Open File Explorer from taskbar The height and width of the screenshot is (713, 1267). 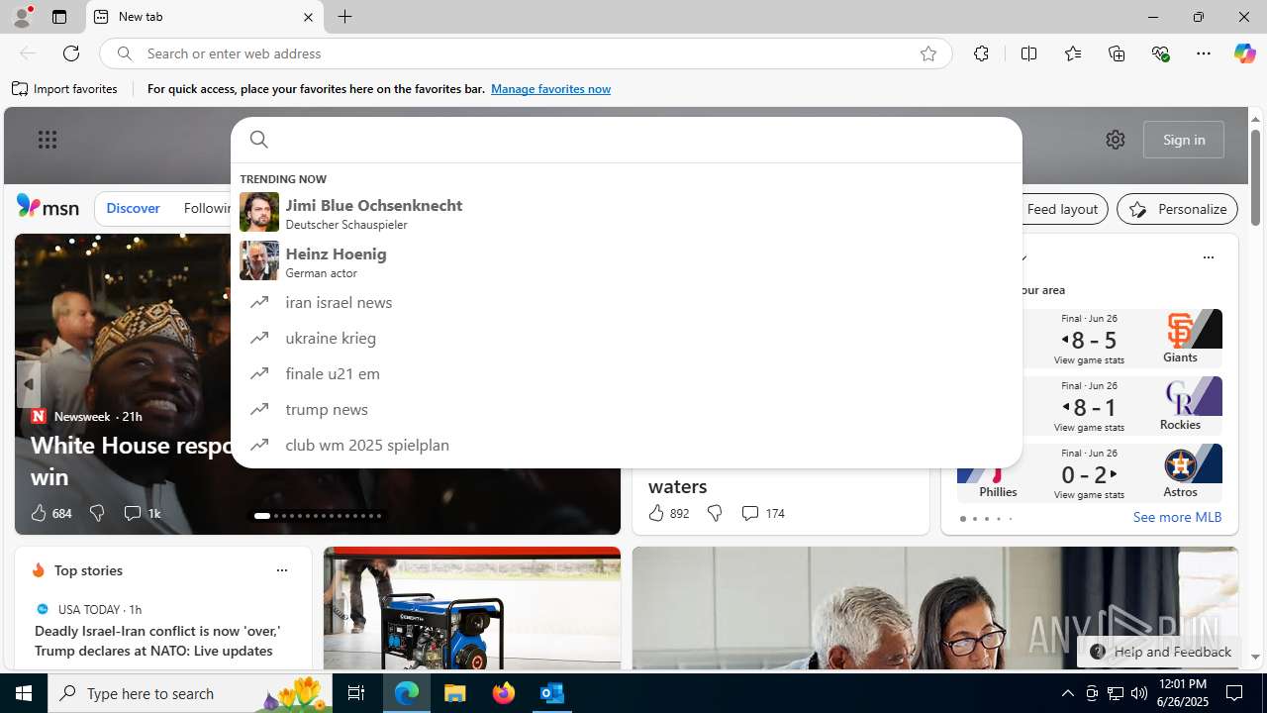click(x=455, y=693)
